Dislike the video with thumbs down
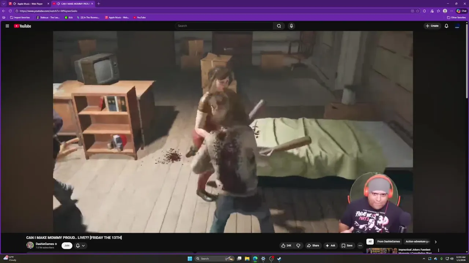Screen dimensions: 469x263 point(298,245)
